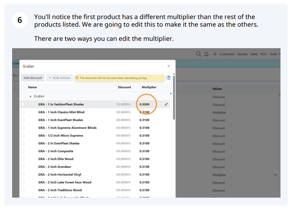Click the discounts warning banner

[x=119, y=78]
